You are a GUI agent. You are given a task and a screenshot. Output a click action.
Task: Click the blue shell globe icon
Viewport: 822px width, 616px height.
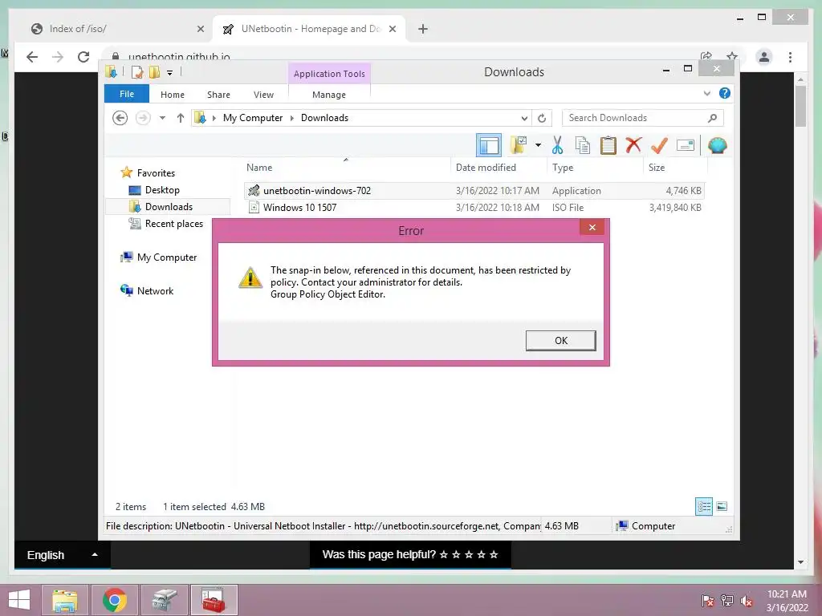[717, 145]
